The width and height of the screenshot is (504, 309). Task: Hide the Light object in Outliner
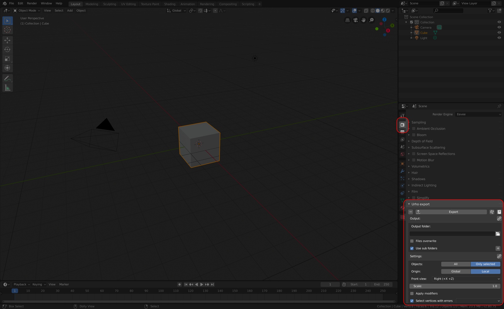click(x=499, y=38)
